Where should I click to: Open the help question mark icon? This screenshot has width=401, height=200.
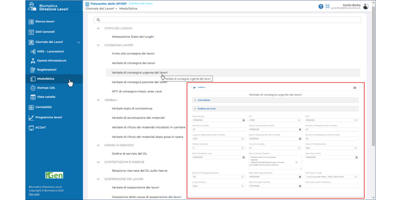click(x=321, y=6)
